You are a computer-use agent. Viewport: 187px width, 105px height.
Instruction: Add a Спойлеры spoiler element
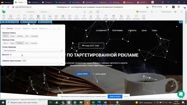tap(114, 17)
